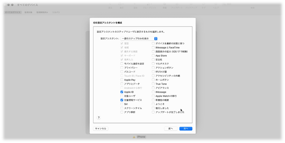
Task: Click the キャンセル button
Action: [x=101, y=129]
